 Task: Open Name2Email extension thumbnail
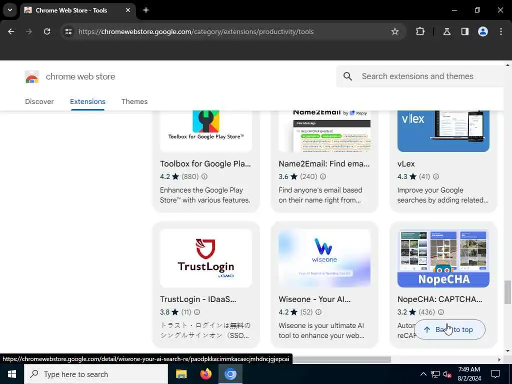click(324, 131)
